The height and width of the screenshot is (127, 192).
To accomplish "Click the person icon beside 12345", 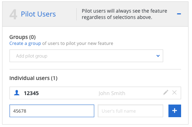I will (17, 93).
